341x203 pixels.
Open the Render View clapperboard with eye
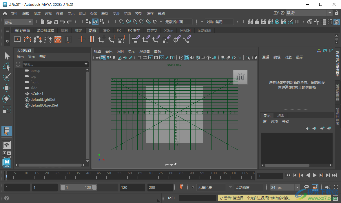250,22
